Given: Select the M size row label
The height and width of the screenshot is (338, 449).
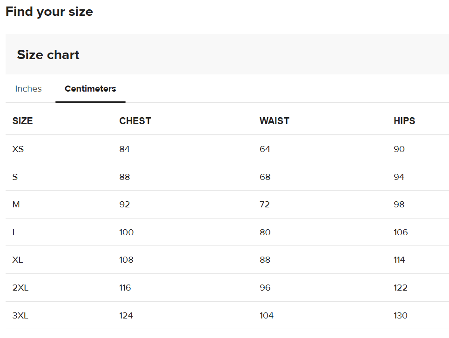Looking at the screenshot, I should coord(16,205).
